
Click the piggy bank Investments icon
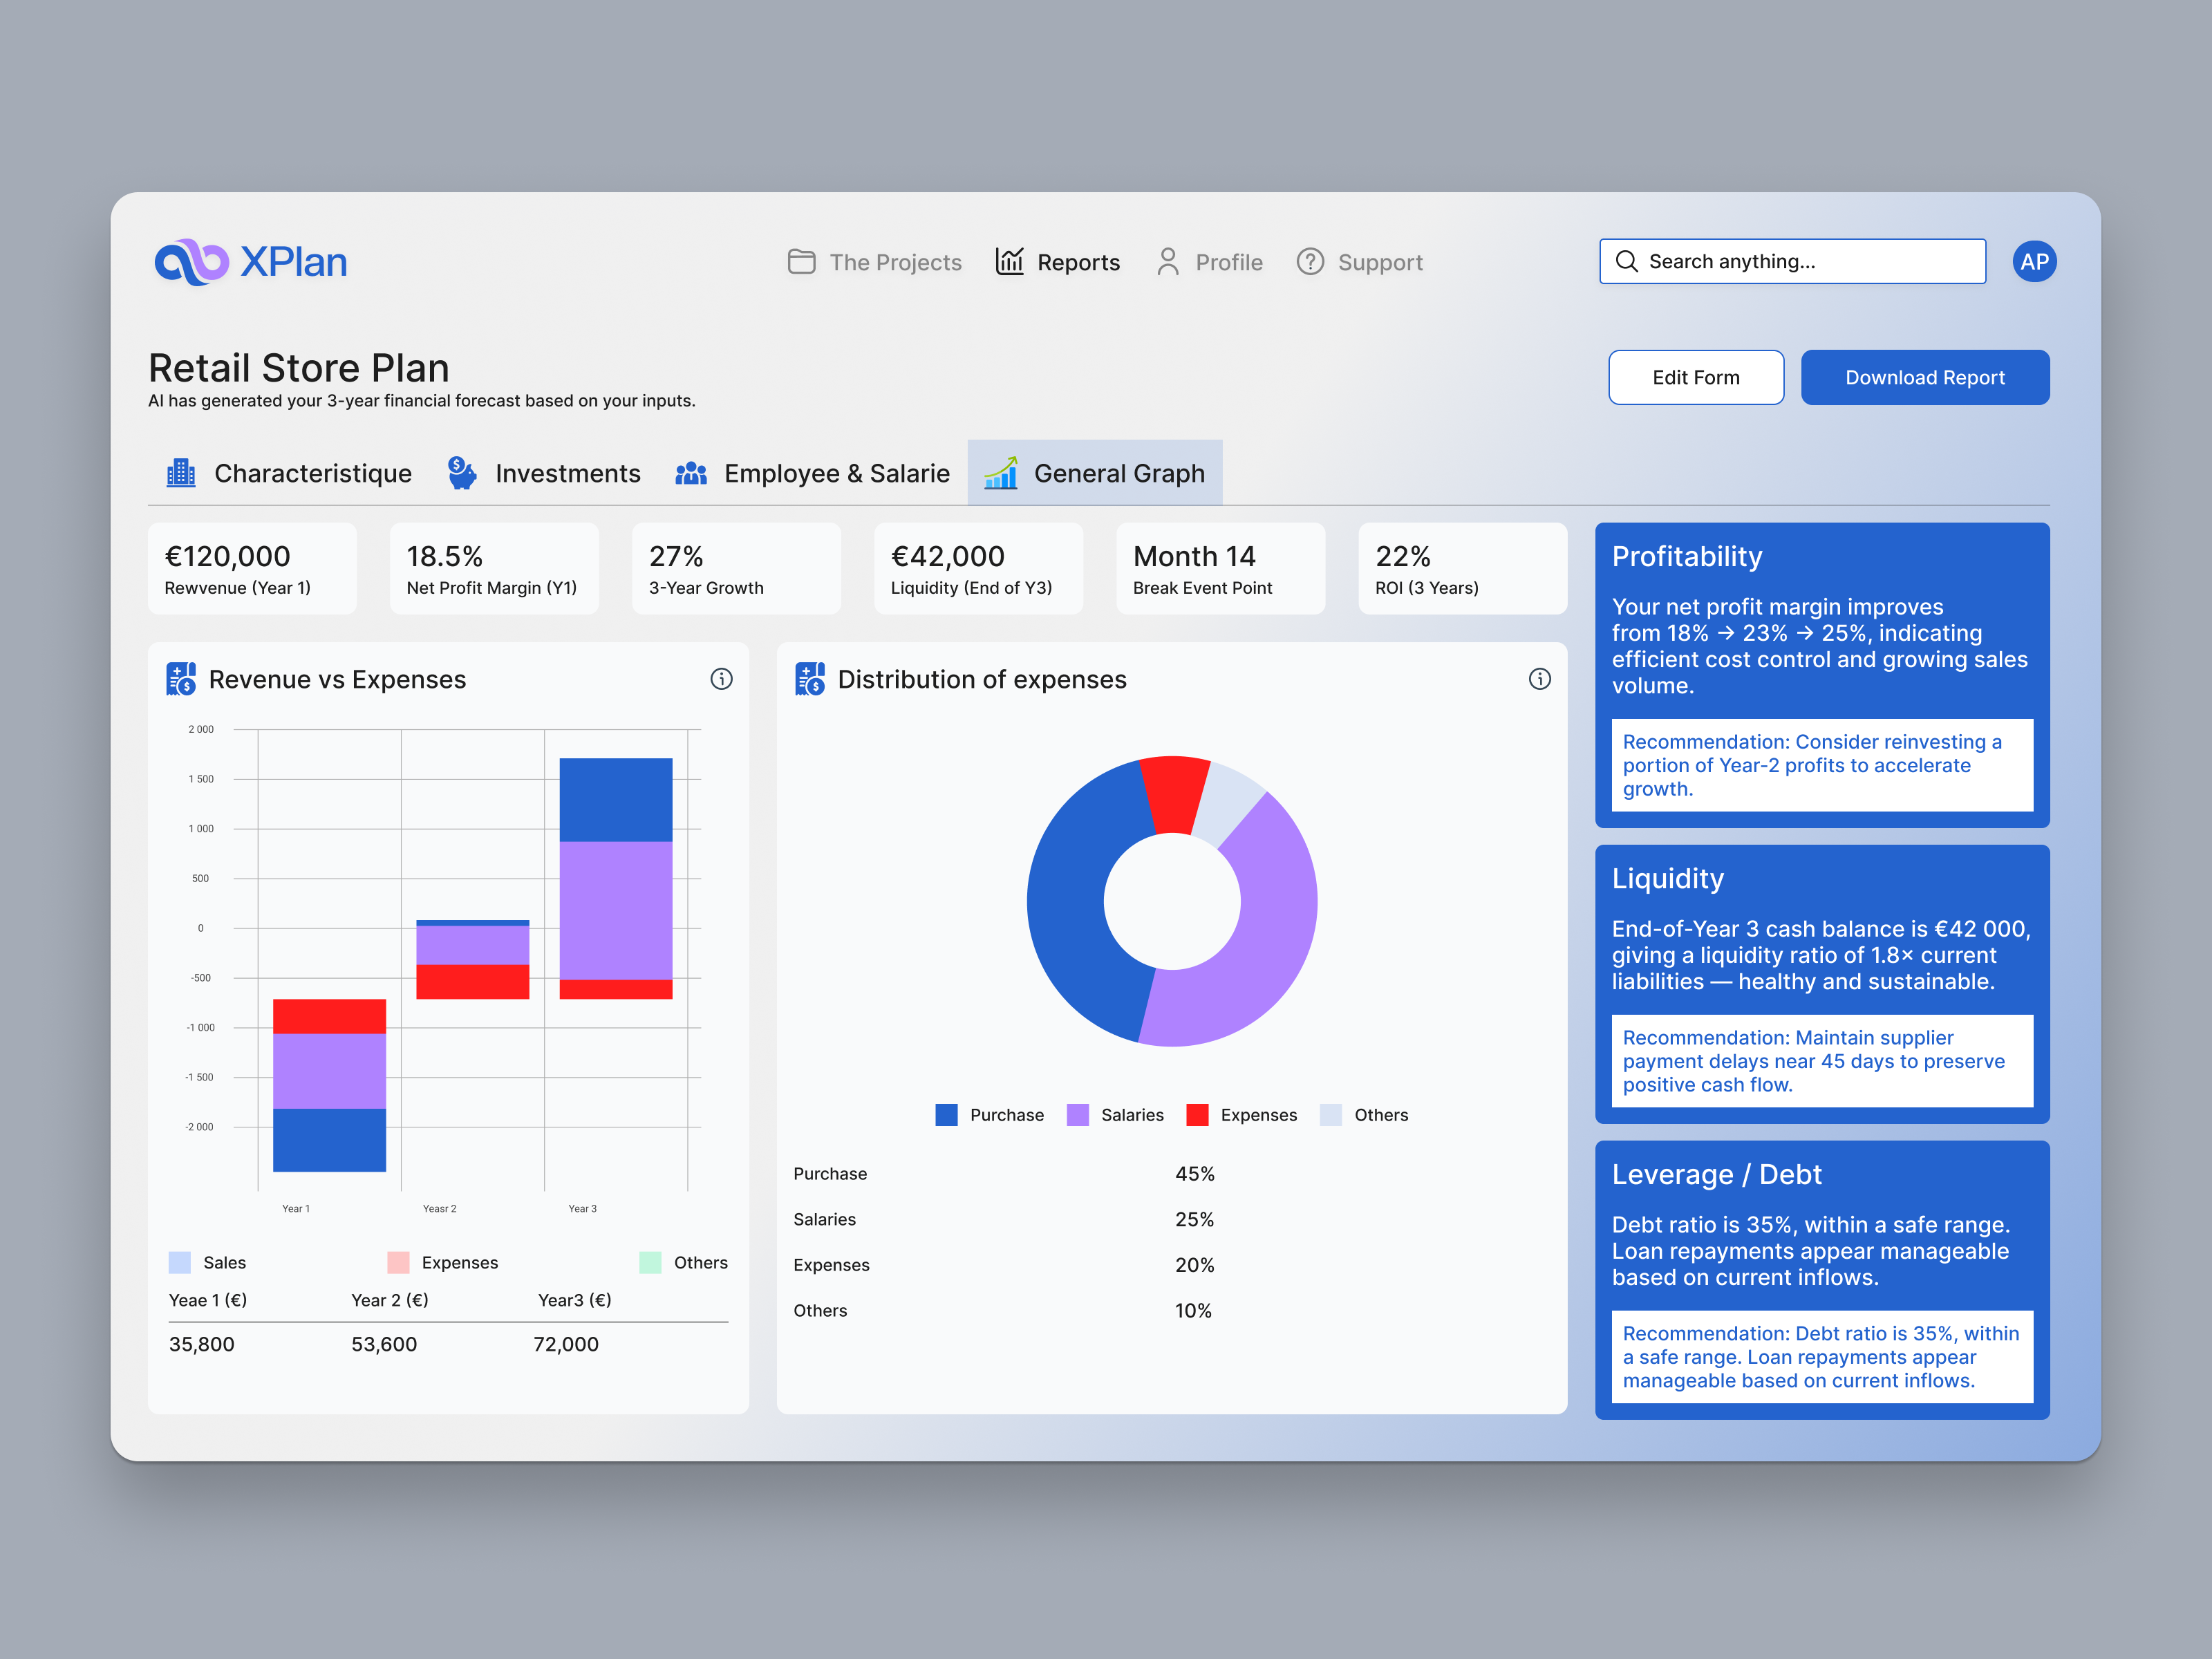pos(462,473)
